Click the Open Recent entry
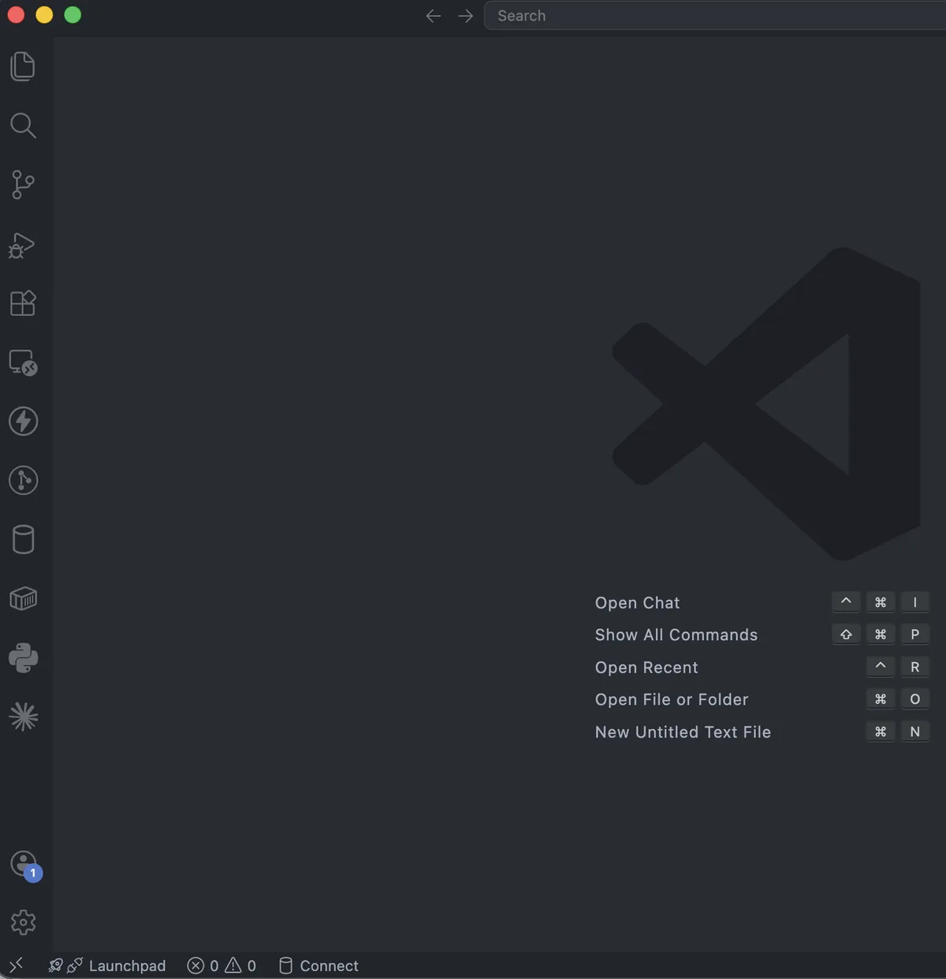 pos(646,668)
